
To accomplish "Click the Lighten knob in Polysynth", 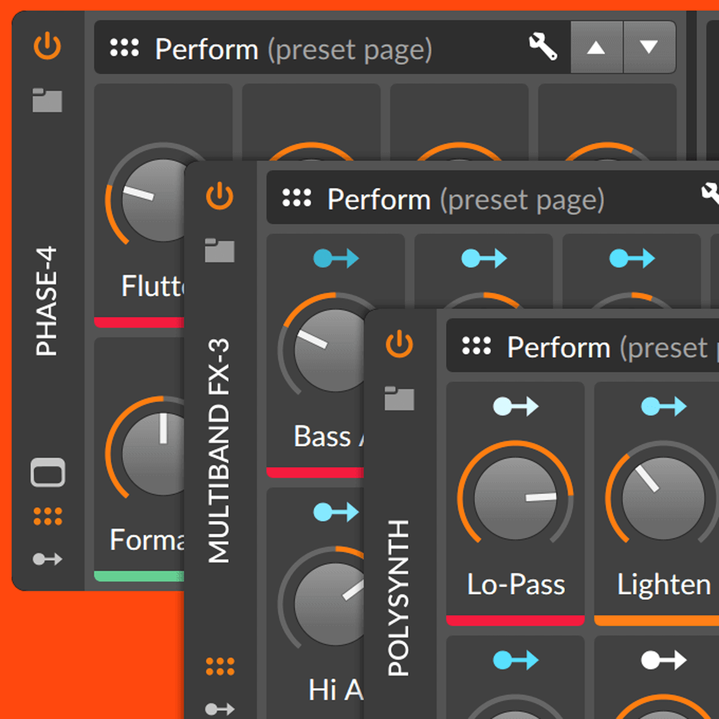I will (x=663, y=498).
